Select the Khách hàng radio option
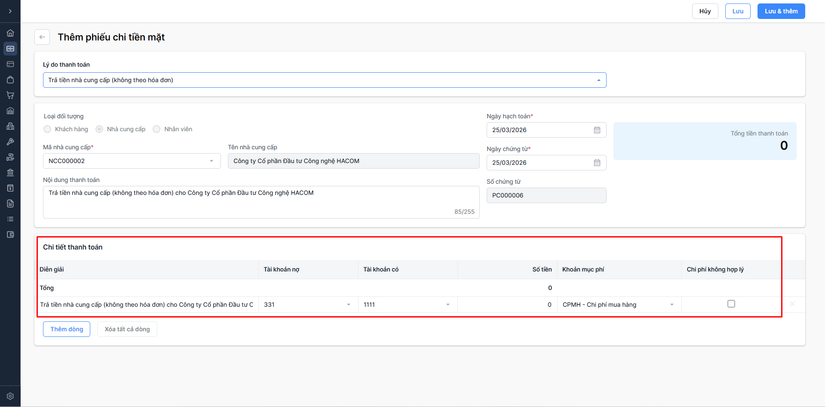 pyautogui.click(x=47, y=129)
